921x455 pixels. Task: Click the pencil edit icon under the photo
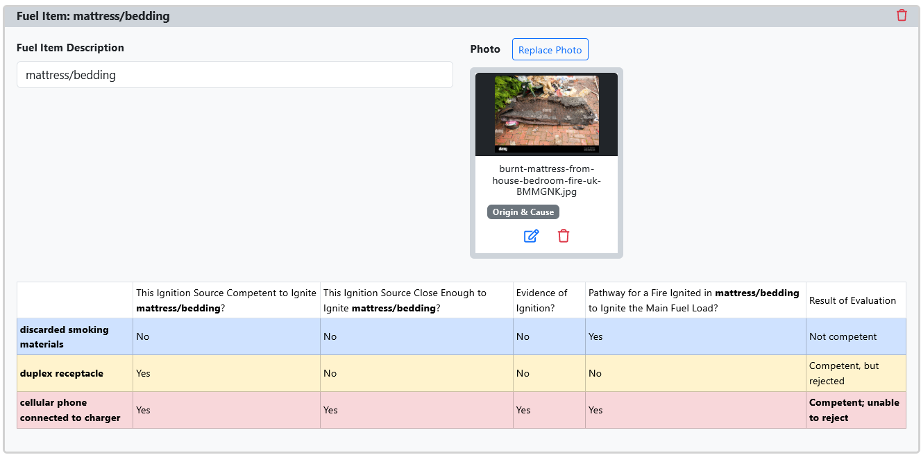point(531,236)
